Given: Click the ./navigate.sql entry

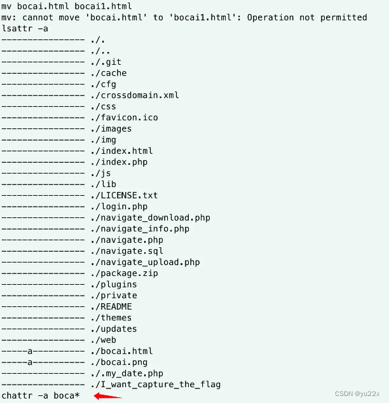Looking at the screenshot, I should [127, 251].
